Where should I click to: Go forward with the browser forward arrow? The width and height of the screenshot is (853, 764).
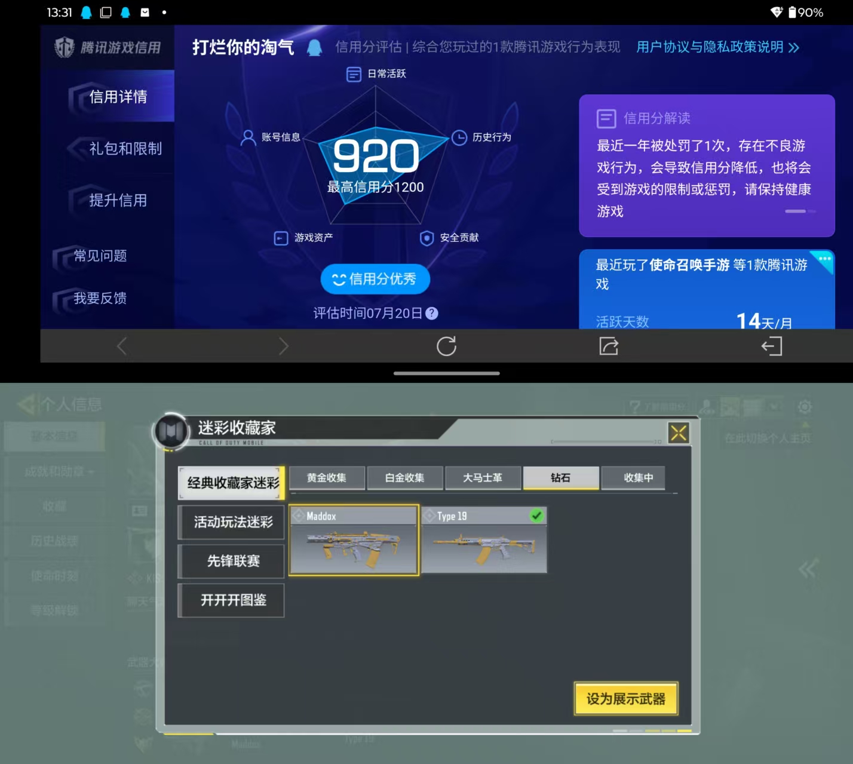(x=284, y=346)
